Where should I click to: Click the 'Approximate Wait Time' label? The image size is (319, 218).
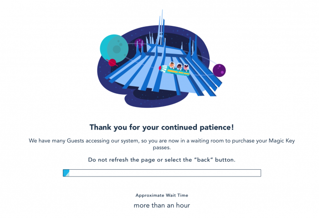(162, 195)
